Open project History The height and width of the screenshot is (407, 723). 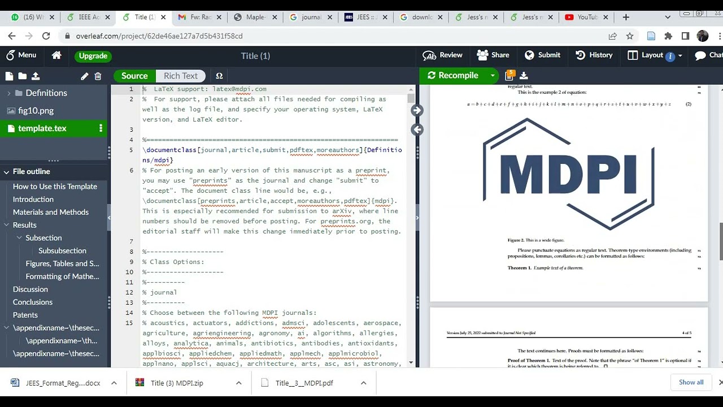(x=594, y=55)
